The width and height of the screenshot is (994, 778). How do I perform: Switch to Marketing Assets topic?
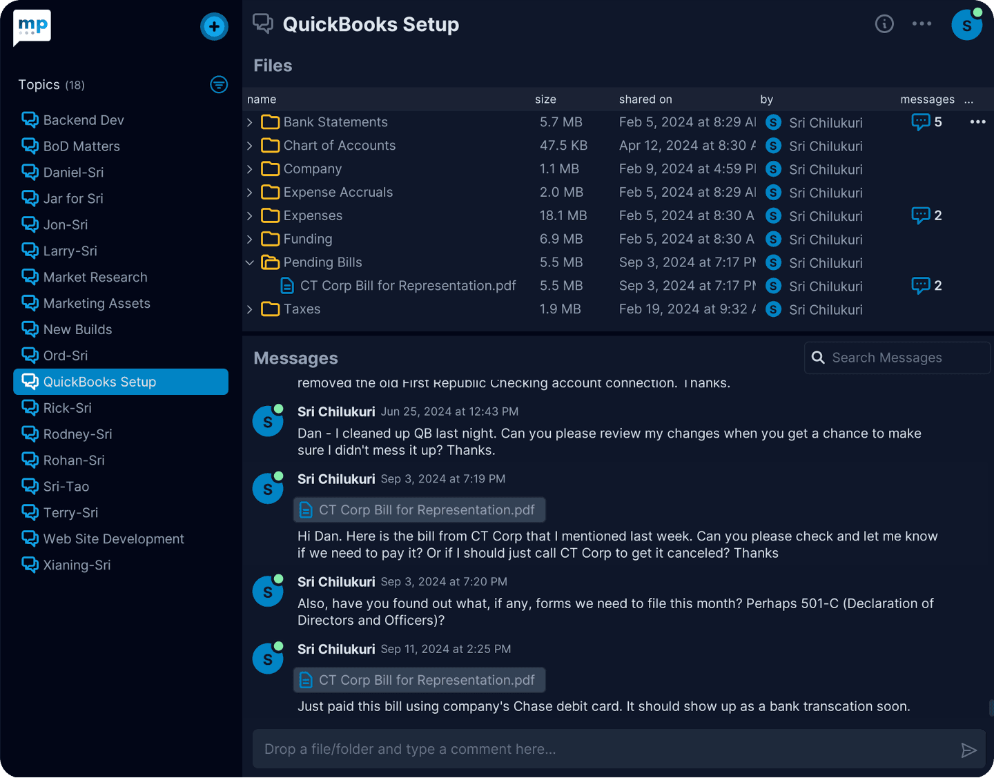(x=121, y=303)
